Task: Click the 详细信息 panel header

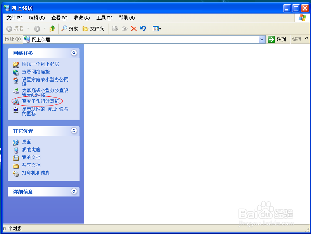Action: coord(43,192)
